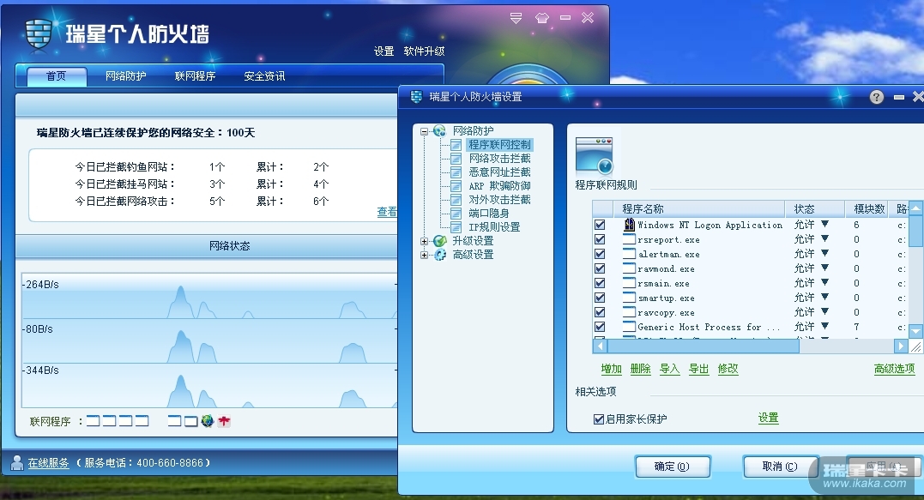Click the 查看 link in statistics box
The width and height of the screenshot is (924, 500).
coord(387,212)
